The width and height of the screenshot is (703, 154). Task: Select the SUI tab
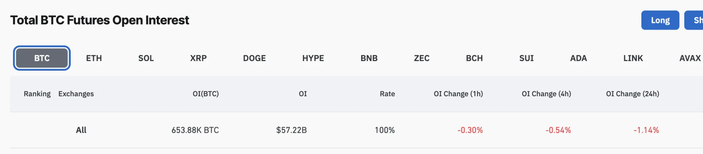(x=527, y=58)
